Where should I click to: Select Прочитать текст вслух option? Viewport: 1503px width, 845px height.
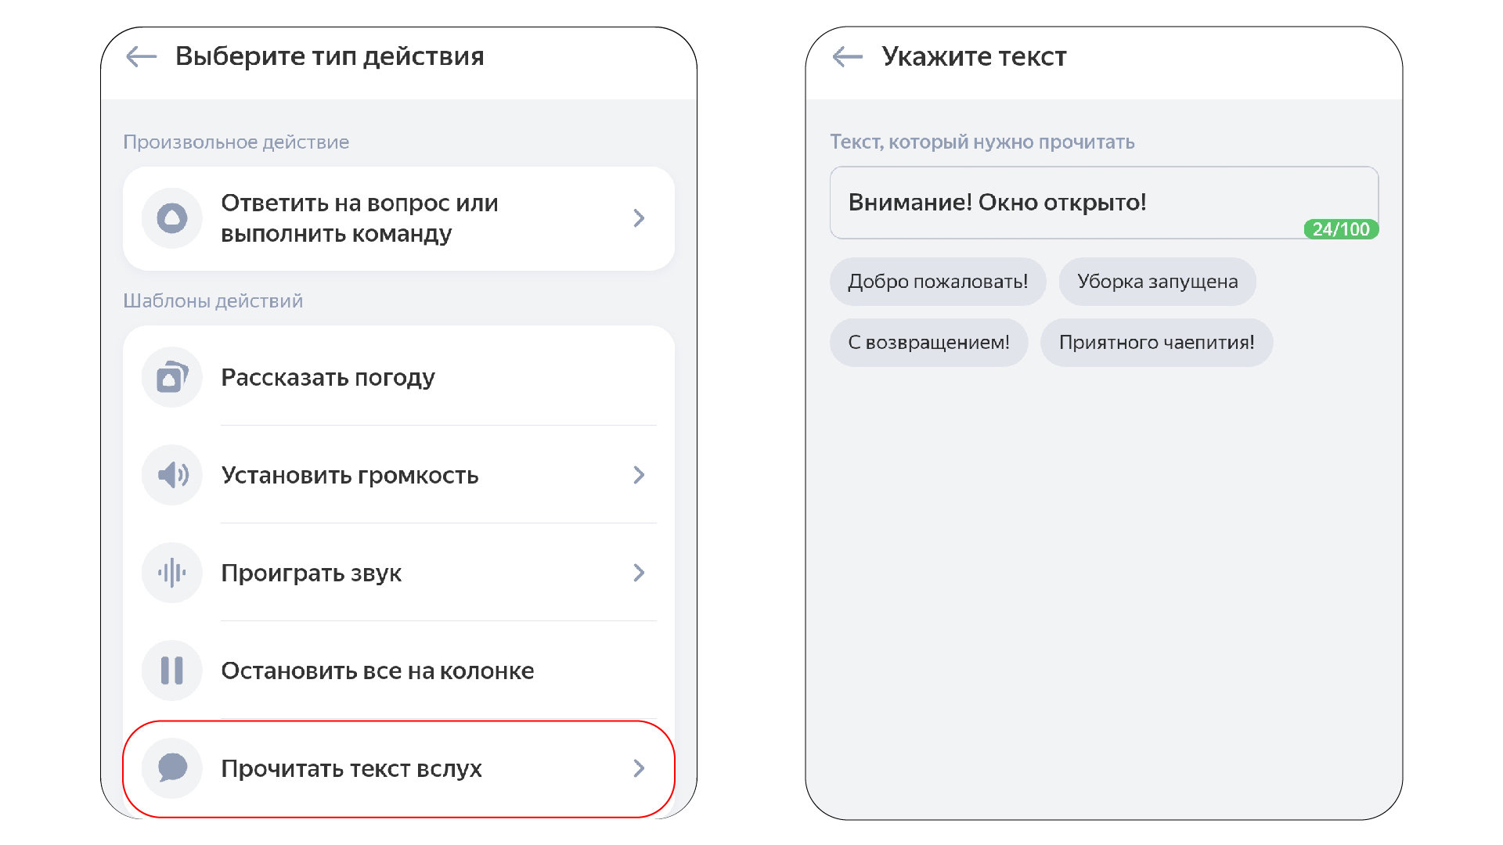351,768
